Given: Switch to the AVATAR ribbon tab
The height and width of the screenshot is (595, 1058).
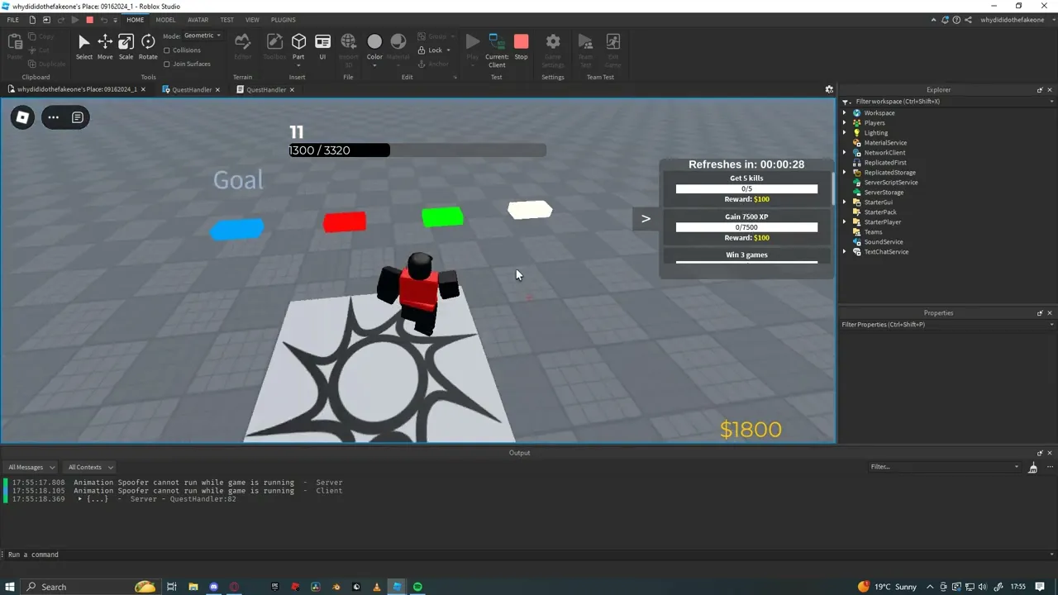Looking at the screenshot, I should (x=198, y=20).
